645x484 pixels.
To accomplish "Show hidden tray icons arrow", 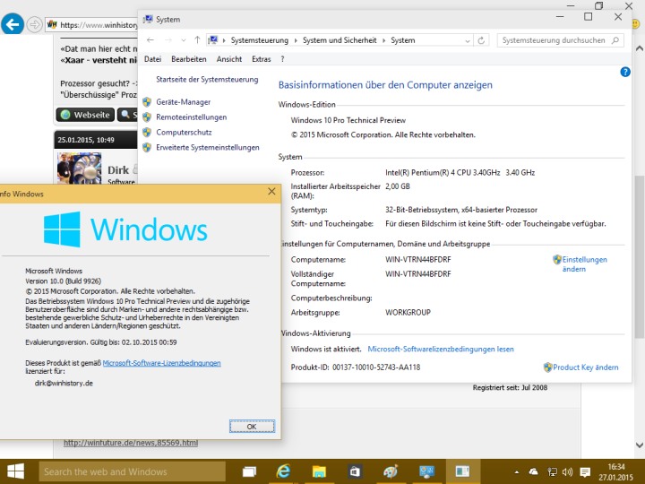I will tap(517, 472).
